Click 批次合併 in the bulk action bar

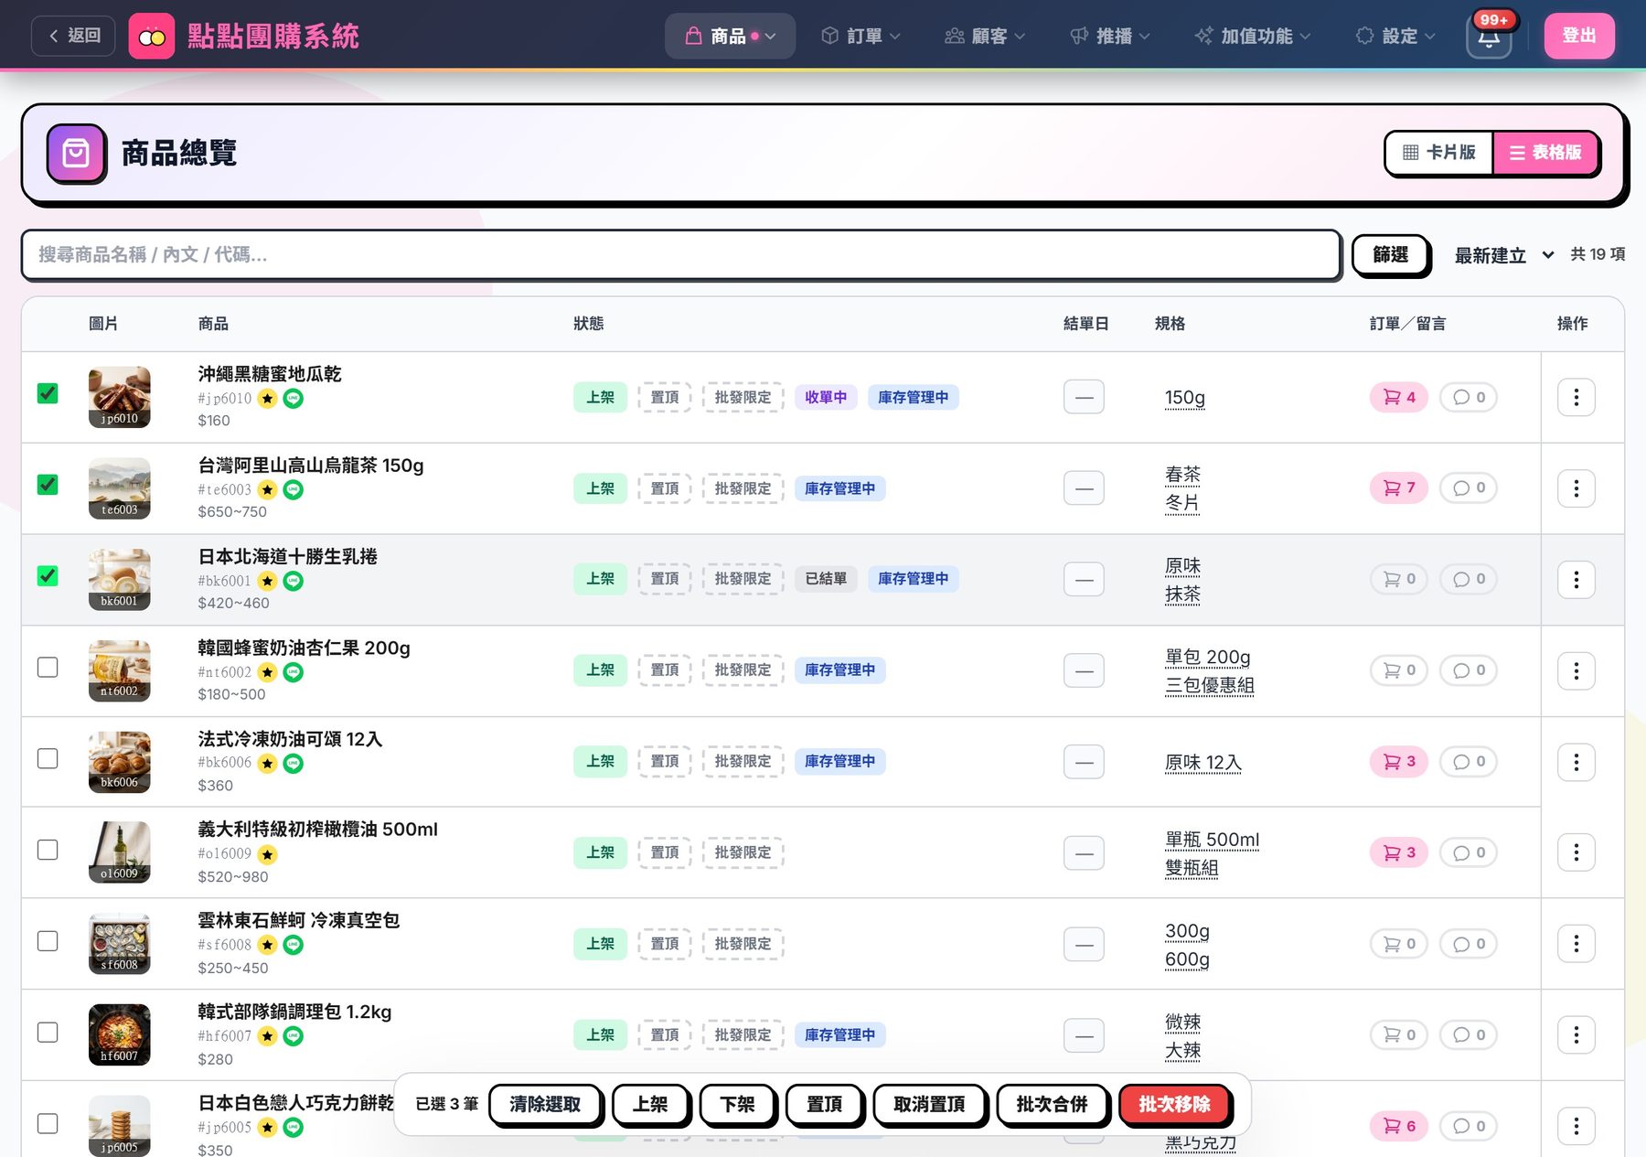pyautogui.click(x=1052, y=1105)
